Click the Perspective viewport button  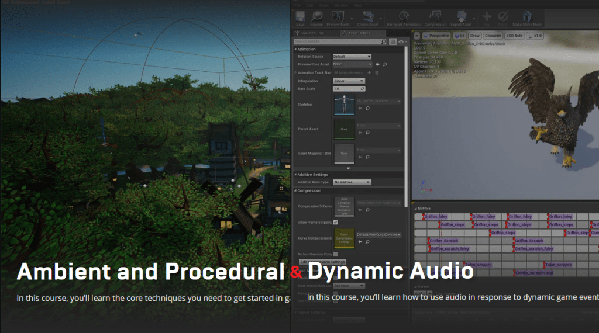(436, 36)
